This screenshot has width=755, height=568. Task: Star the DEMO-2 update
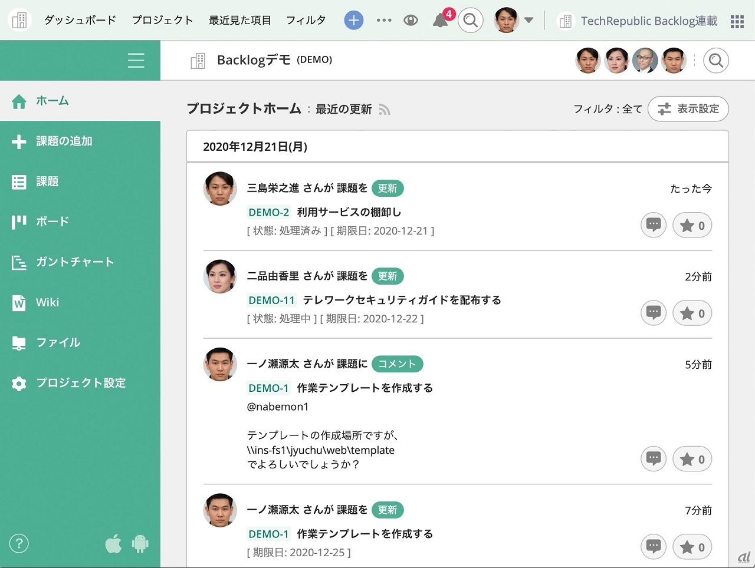pyautogui.click(x=692, y=225)
